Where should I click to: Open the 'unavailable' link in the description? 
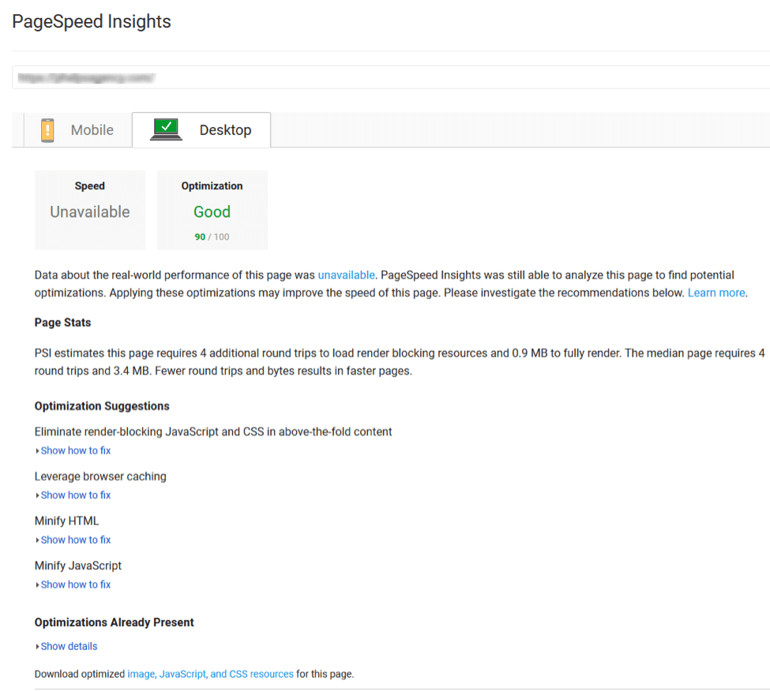(x=346, y=275)
